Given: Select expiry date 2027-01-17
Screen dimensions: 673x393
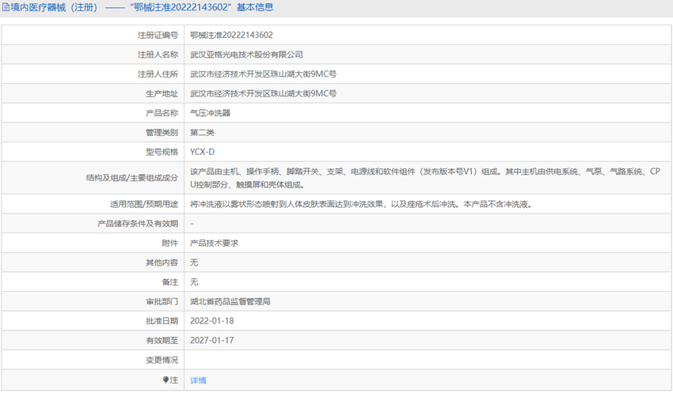Looking at the screenshot, I should pyautogui.click(x=212, y=340).
